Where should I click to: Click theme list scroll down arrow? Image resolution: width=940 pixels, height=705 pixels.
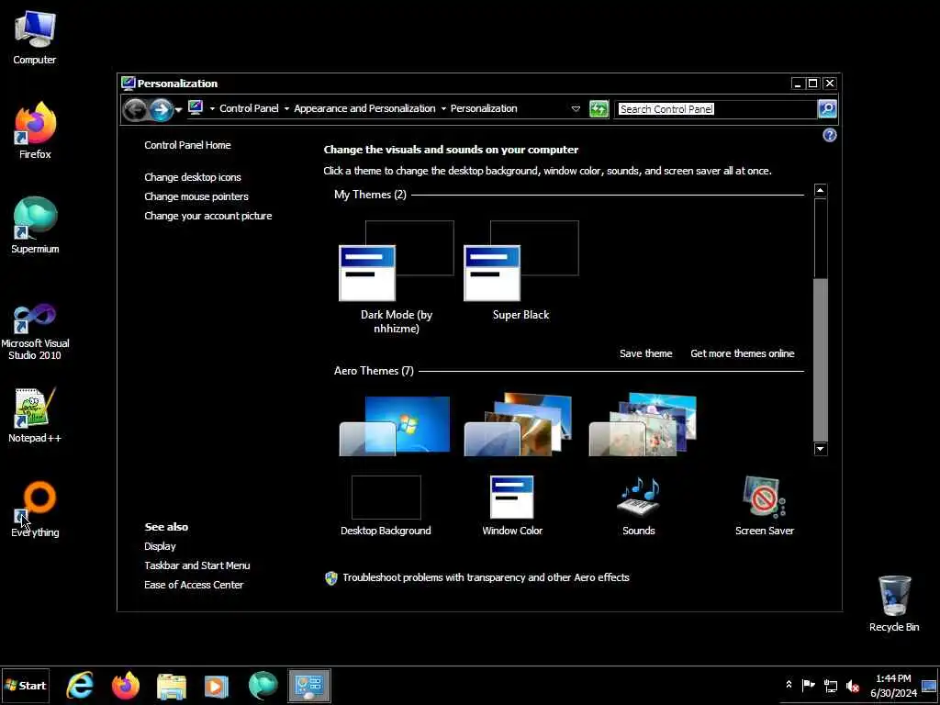820,449
